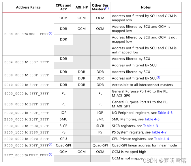Image resolution: width=191 pixels, height=166 pixels.
Task: Select the CPUs and ACP column header
Action: coord(63,7)
